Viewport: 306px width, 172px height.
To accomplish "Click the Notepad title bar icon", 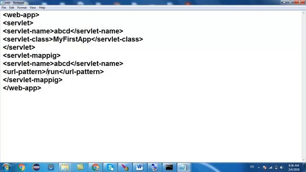I will [2, 2].
